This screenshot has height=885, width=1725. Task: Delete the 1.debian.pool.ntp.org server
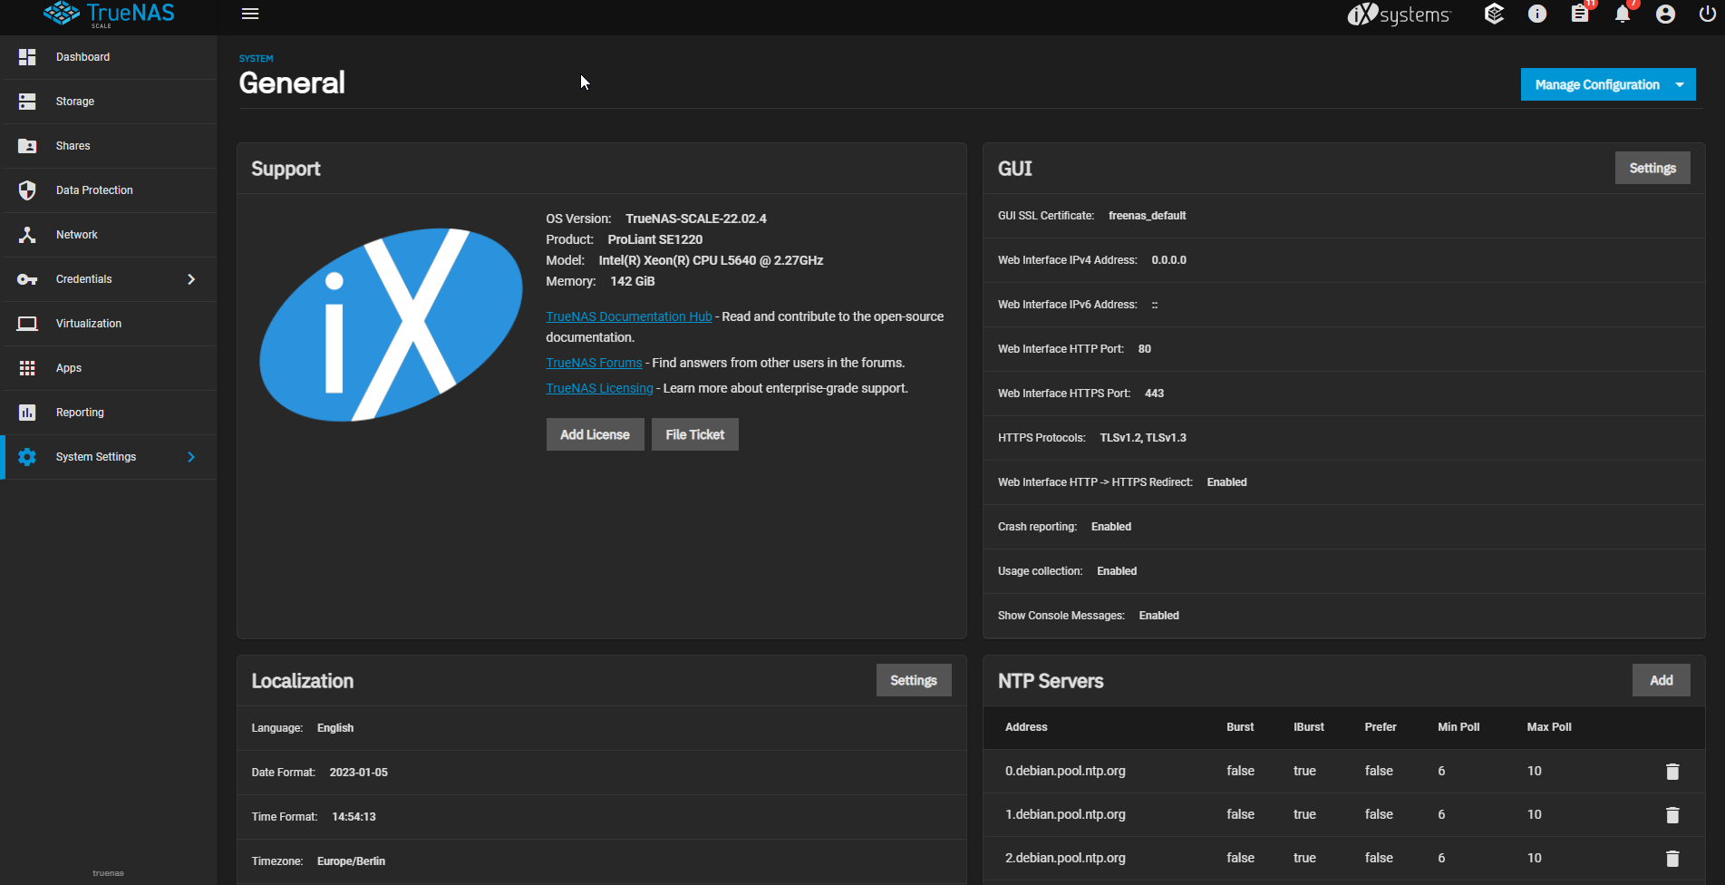1672,815
